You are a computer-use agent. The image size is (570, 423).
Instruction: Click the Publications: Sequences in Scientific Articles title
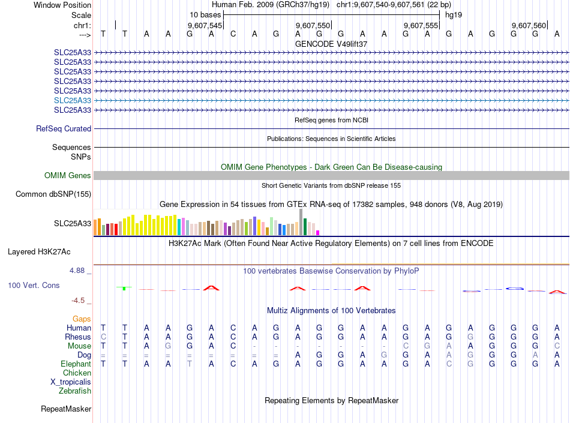331,139
